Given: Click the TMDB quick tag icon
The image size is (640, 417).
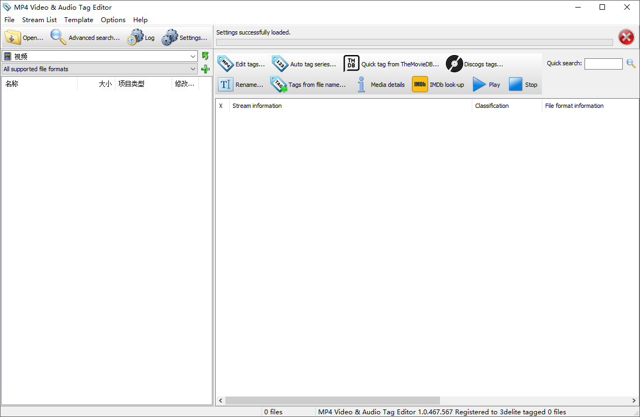Looking at the screenshot, I should [x=352, y=64].
